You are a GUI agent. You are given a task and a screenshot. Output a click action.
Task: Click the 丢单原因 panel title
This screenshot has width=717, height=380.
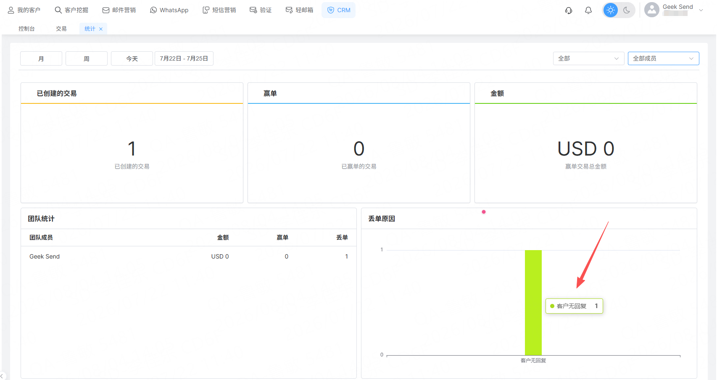(x=382, y=219)
